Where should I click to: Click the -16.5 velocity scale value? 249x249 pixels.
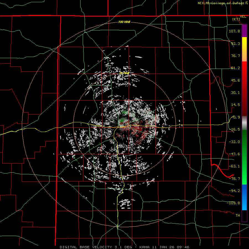pyautogui.click(x=234, y=129)
